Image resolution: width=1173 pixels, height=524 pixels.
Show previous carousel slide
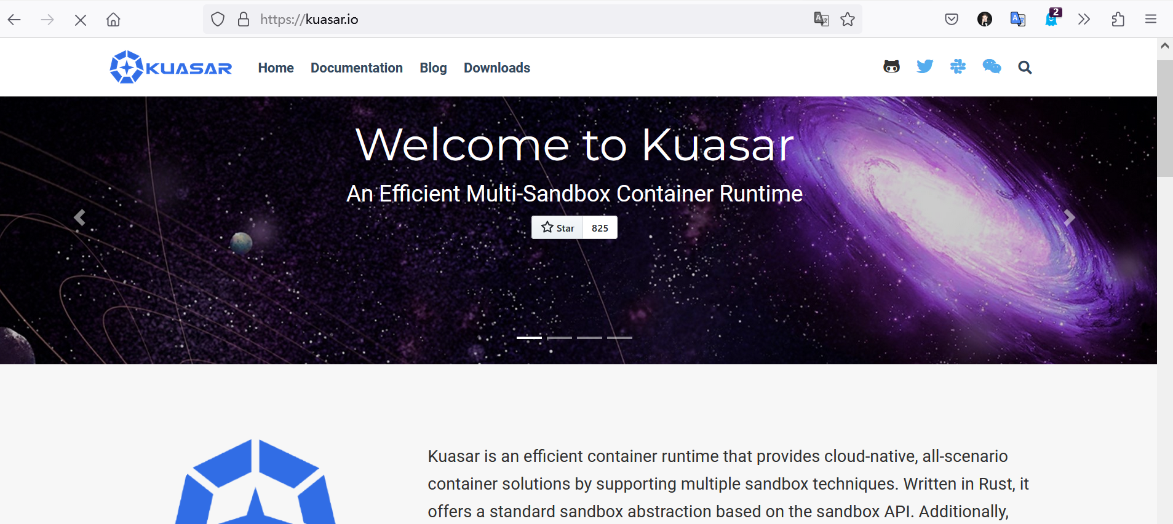pos(79,217)
